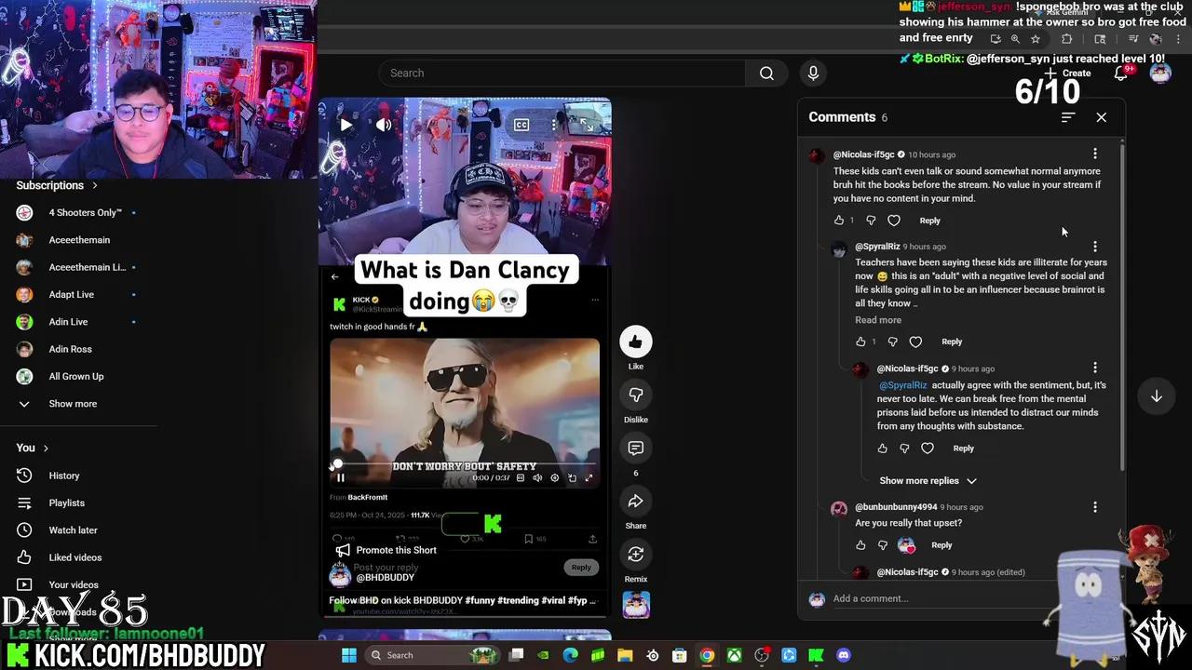Open Discord from taskbar
The image size is (1192, 670).
point(844,655)
